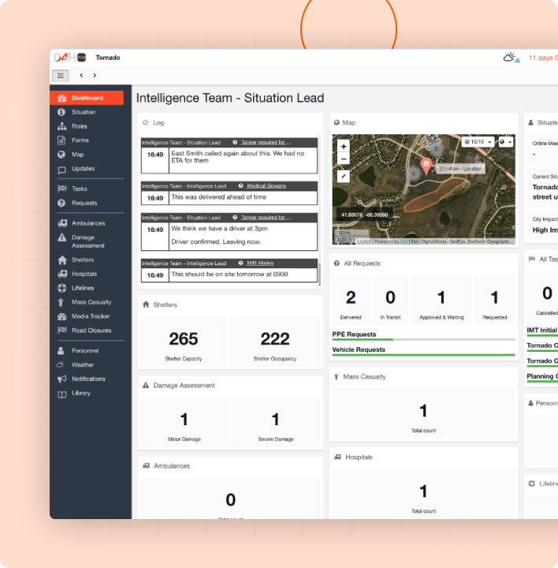
Task: Open Mass Casualty total count tile
Action: pos(423,415)
